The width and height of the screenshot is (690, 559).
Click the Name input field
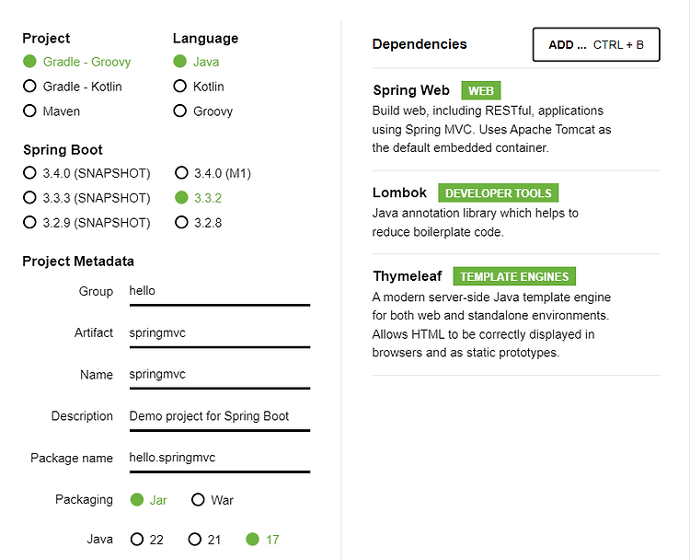[219, 375]
